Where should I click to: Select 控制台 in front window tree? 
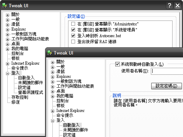click(63, 101)
